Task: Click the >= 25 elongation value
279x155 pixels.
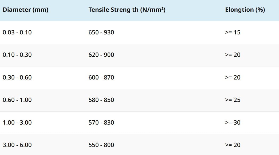Action: (x=233, y=100)
